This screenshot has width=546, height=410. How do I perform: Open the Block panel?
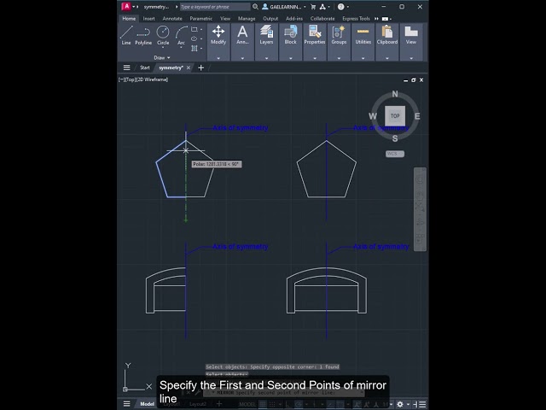pos(290,35)
